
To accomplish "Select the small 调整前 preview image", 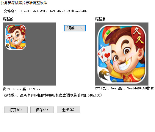I will (x=15, y=37).
